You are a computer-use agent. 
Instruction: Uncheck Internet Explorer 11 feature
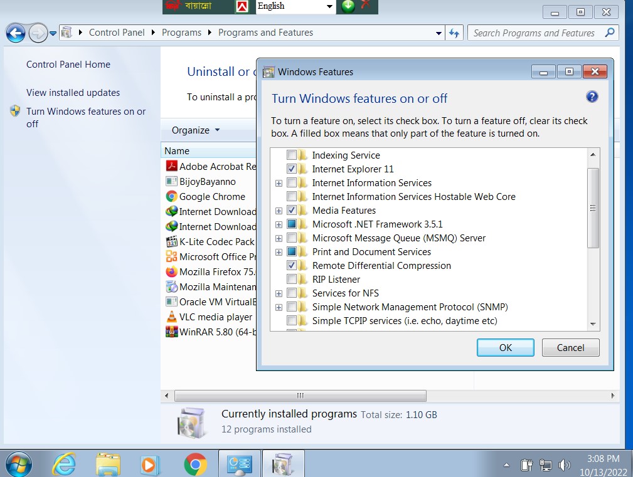(x=292, y=169)
